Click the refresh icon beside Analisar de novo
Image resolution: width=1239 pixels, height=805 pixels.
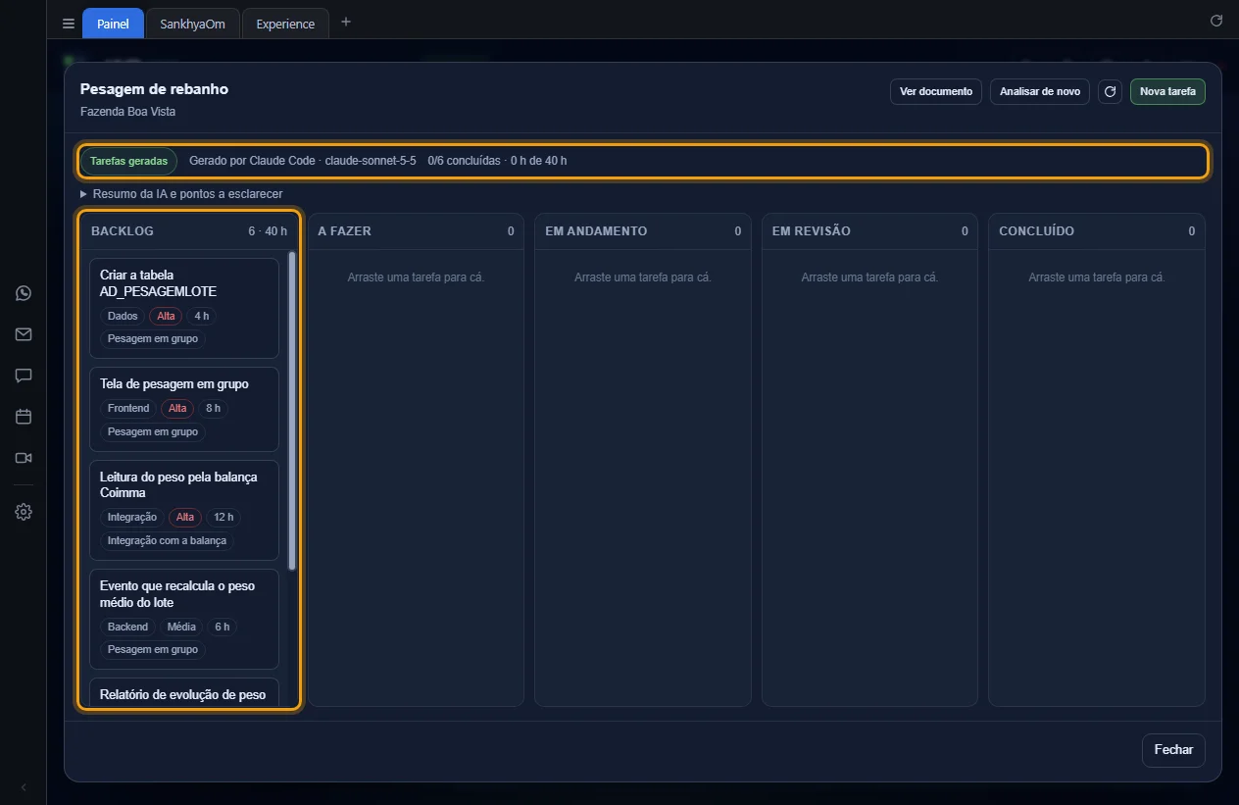pos(1110,92)
